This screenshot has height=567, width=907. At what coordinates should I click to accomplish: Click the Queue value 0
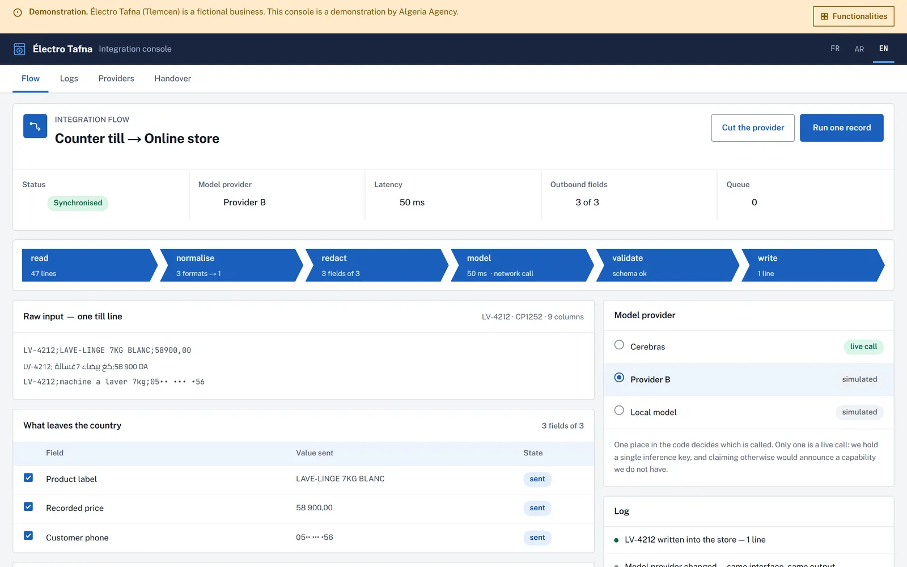pyautogui.click(x=755, y=202)
